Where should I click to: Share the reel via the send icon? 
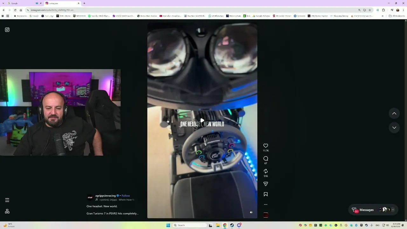pyautogui.click(x=266, y=184)
